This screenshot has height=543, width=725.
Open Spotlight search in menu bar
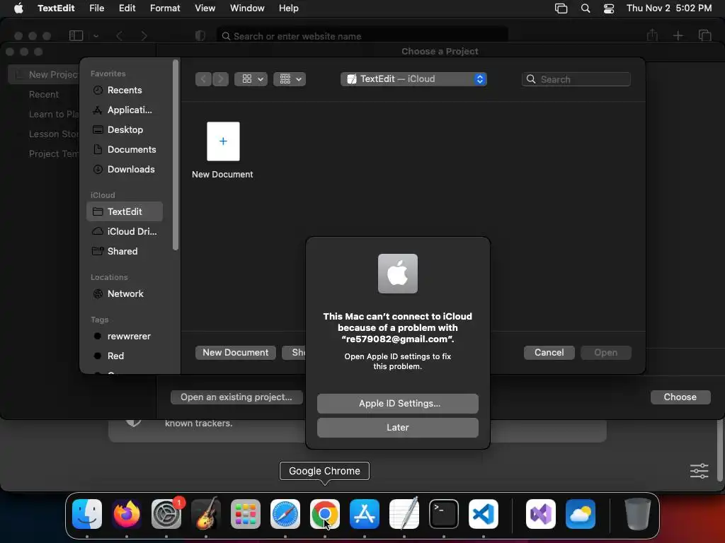coord(586,8)
